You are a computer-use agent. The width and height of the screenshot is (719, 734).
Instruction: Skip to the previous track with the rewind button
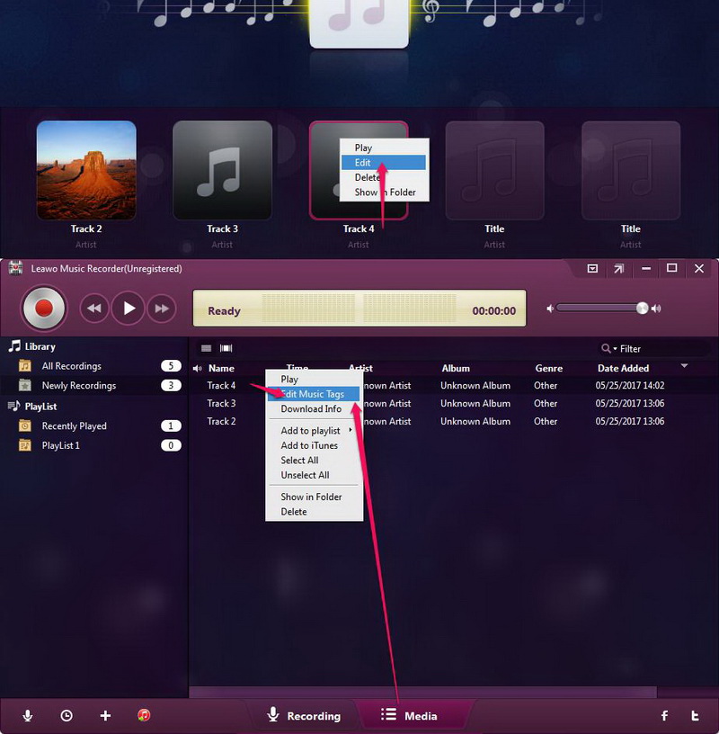pyautogui.click(x=94, y=308)
